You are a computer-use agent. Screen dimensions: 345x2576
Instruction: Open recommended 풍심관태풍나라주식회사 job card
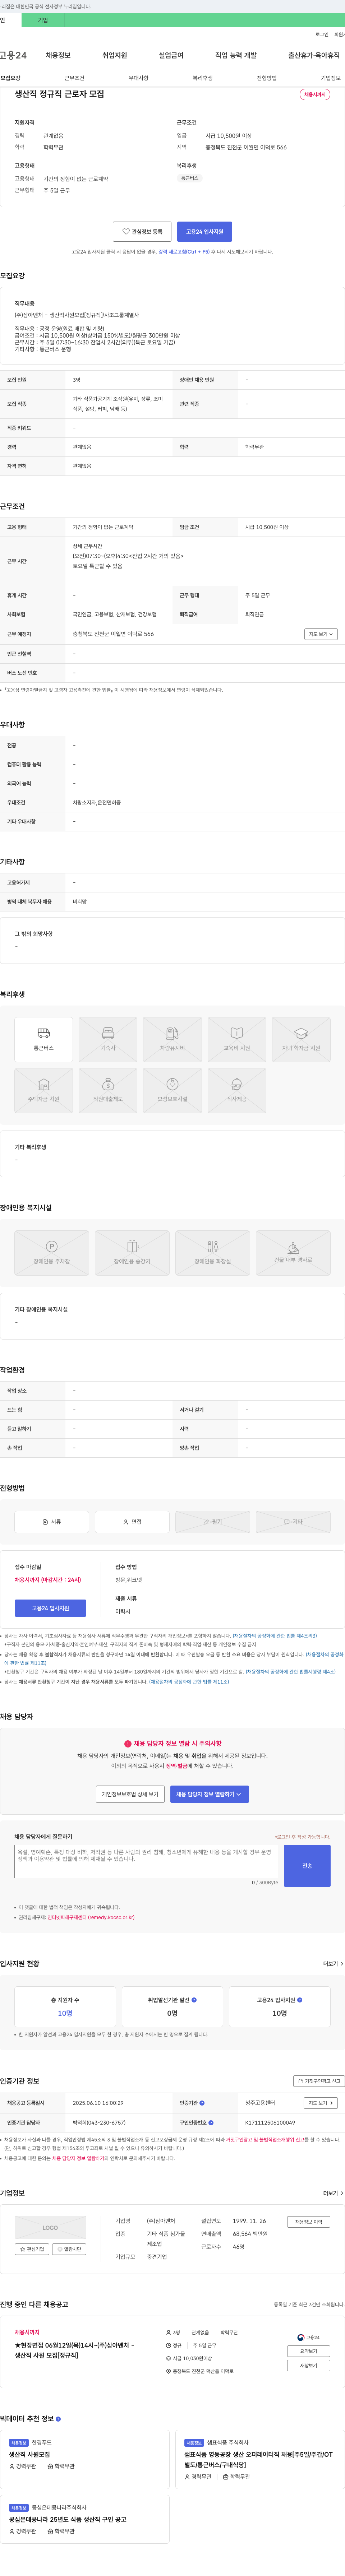(86, 2519)
